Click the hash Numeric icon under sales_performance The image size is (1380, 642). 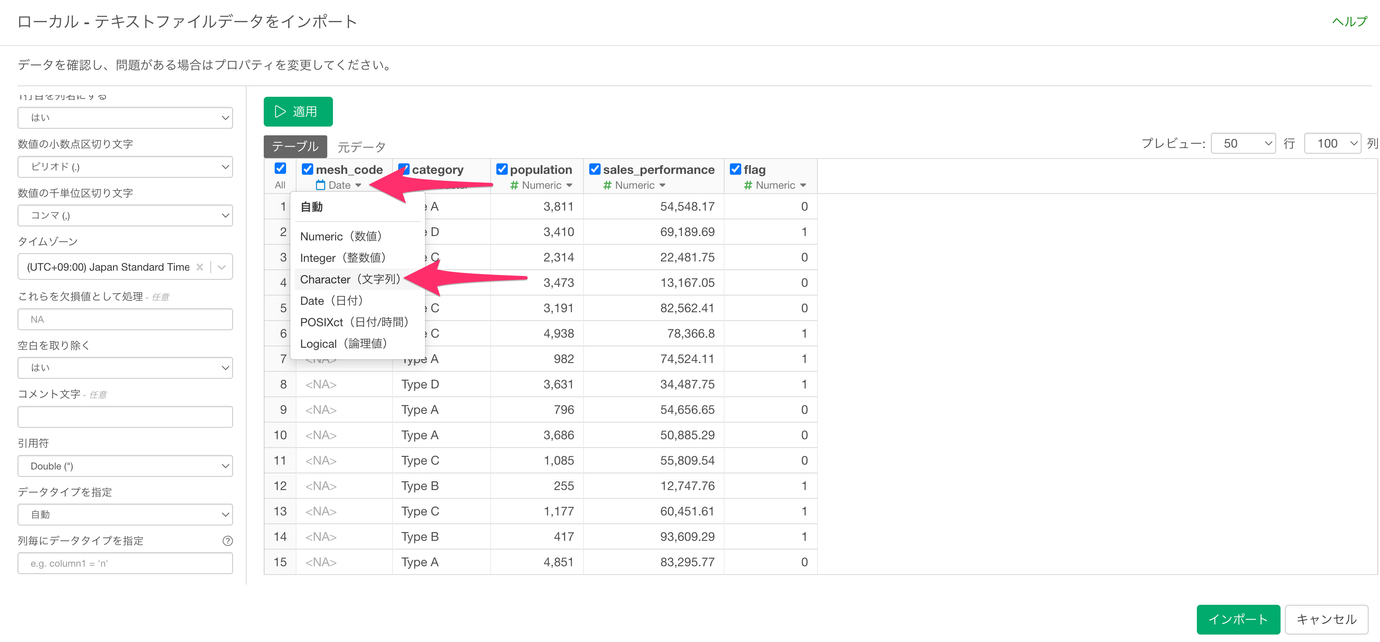607,185
